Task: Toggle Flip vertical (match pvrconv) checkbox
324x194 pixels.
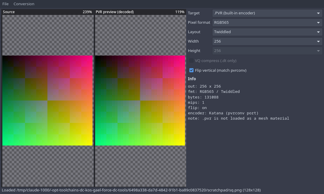Action: click(191, 70)
